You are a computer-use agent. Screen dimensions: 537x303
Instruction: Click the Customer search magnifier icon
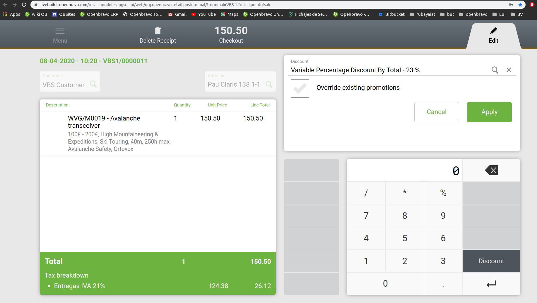coord(93,84)
